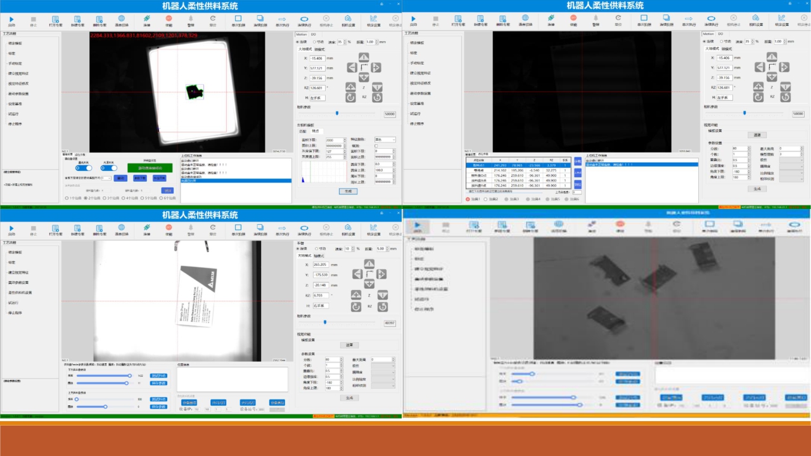Click the speed spinner arrows in bottom-left window
This screenshot has width=811, height=456.
click(x=353, y=249)
